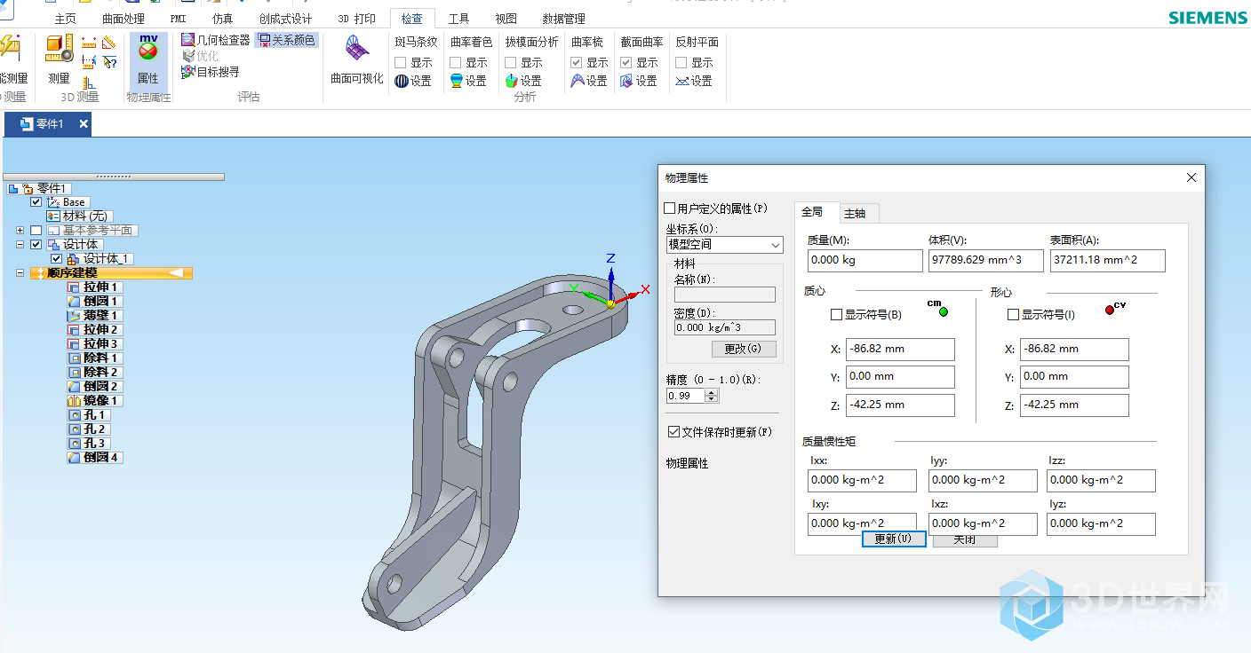Click the 表面积(A) value field

[1107, 260]
